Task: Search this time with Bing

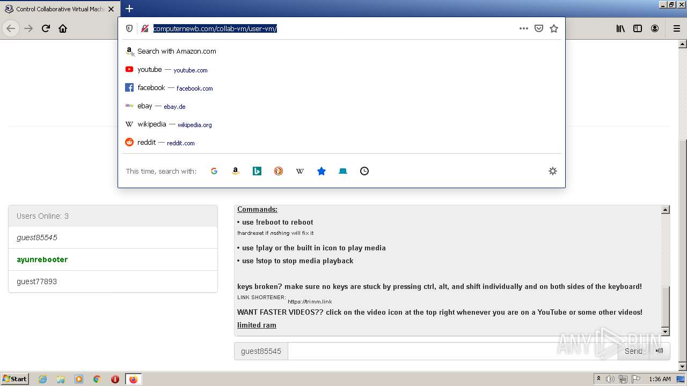Action: (x=257, y=171)
